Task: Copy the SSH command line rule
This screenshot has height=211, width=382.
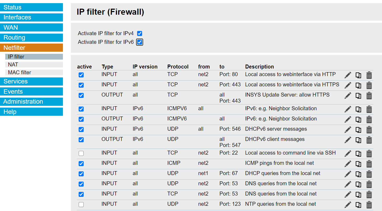Action: (x=358, y=154)
